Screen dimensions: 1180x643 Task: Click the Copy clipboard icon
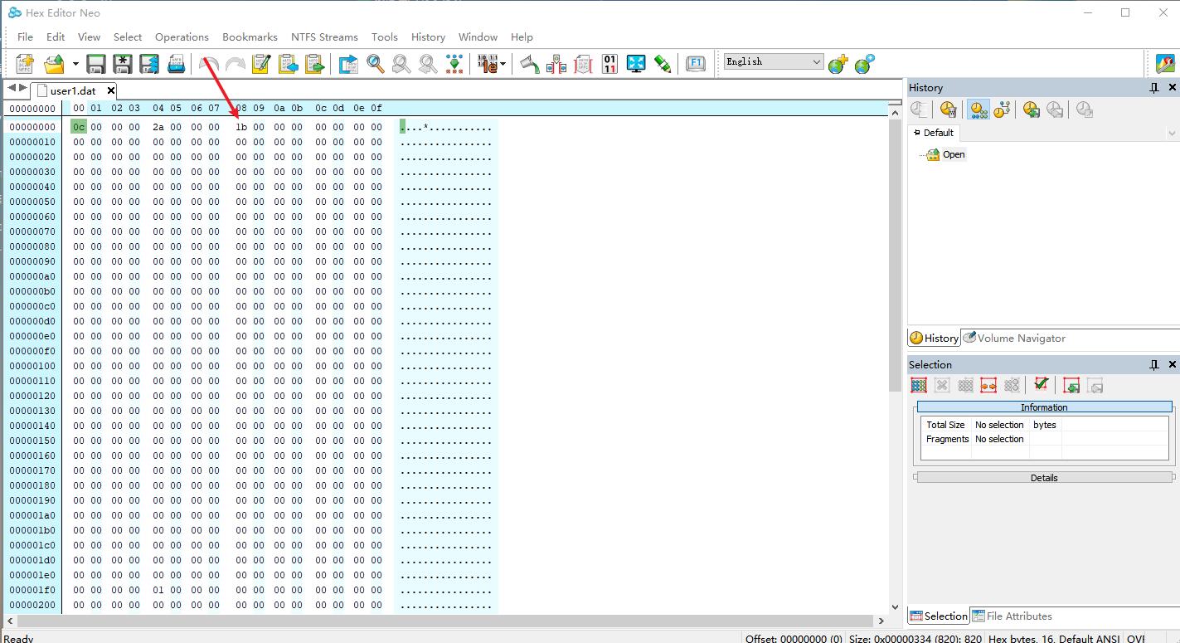[x=288, y=64]
